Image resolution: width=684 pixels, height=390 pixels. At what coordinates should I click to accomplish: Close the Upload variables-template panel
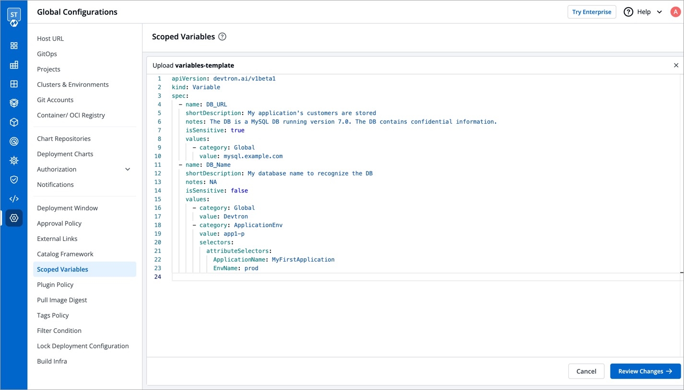point(676,65)
